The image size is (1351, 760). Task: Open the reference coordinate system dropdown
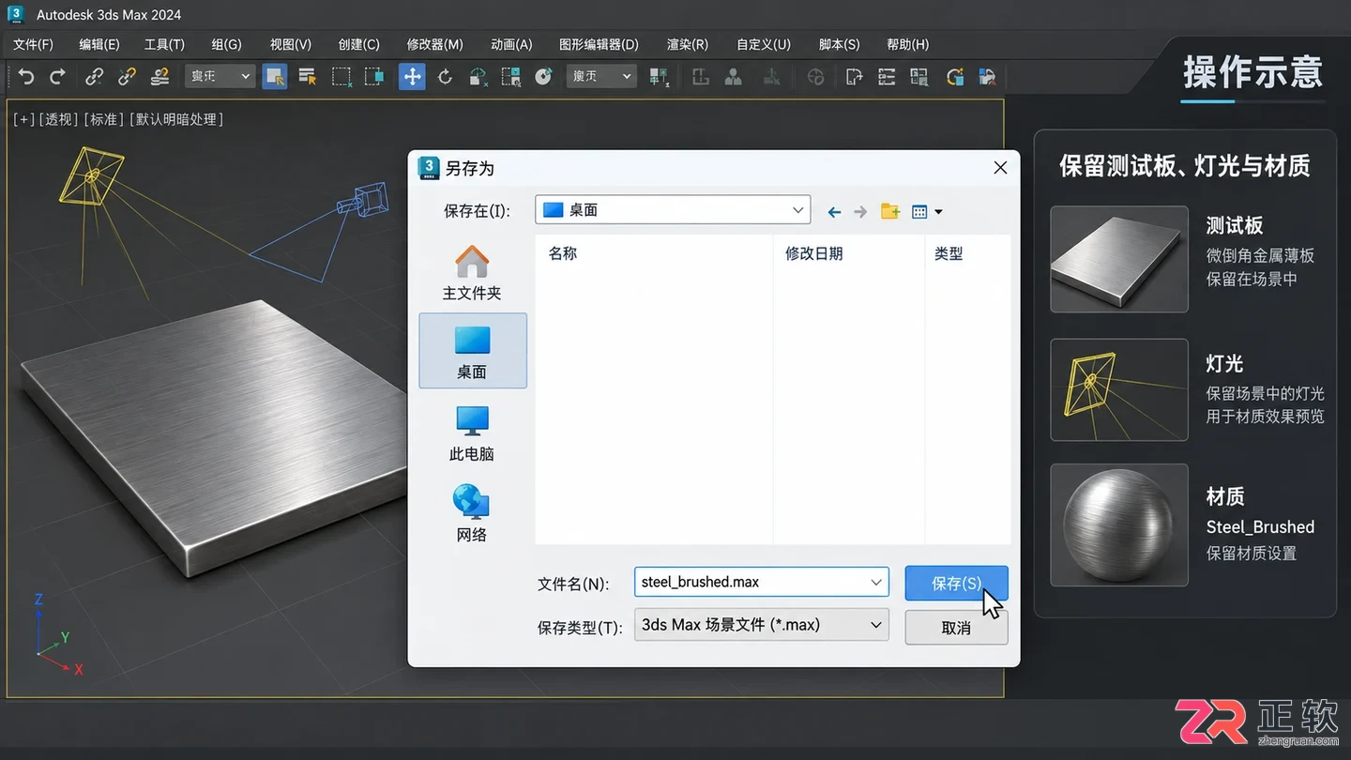[x=601, y=77]
